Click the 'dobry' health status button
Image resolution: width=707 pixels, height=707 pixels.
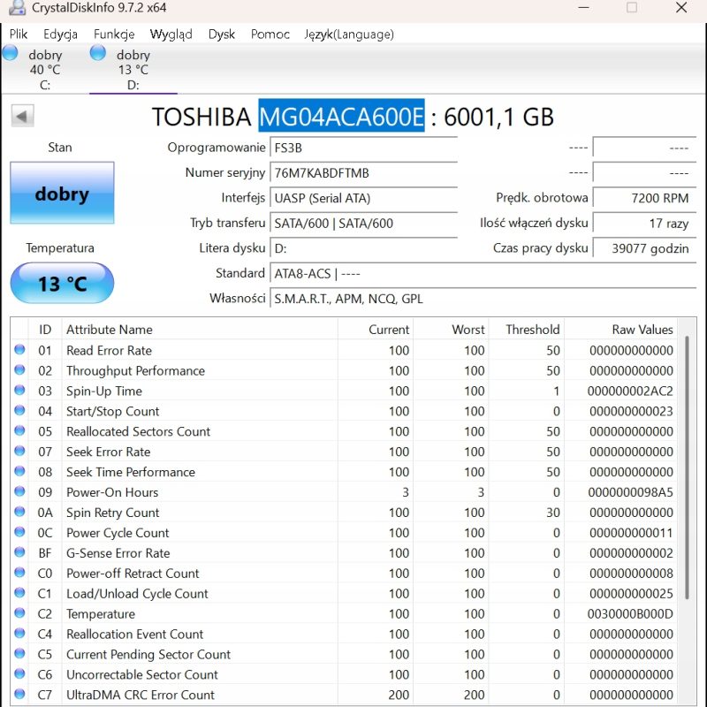click(62, 193)
